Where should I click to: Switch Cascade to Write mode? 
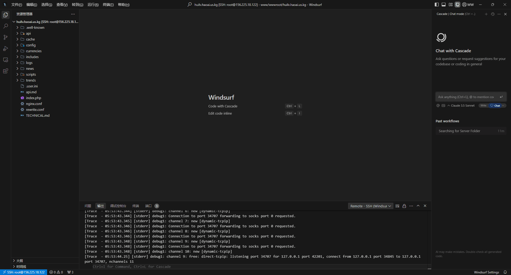(x=483, y=106)
